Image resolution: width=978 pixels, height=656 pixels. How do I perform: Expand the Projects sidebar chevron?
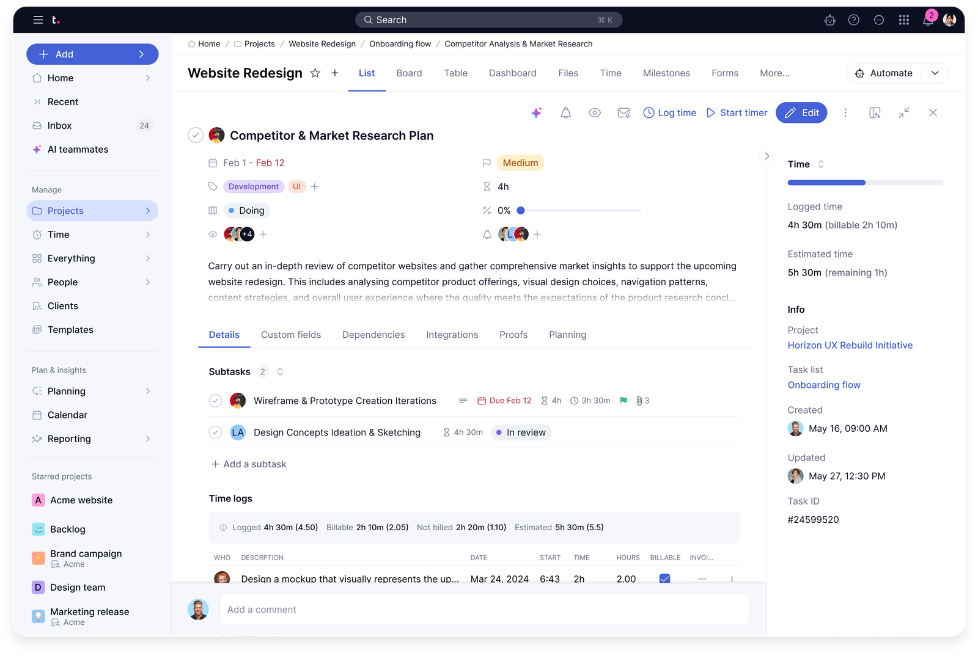148,211
